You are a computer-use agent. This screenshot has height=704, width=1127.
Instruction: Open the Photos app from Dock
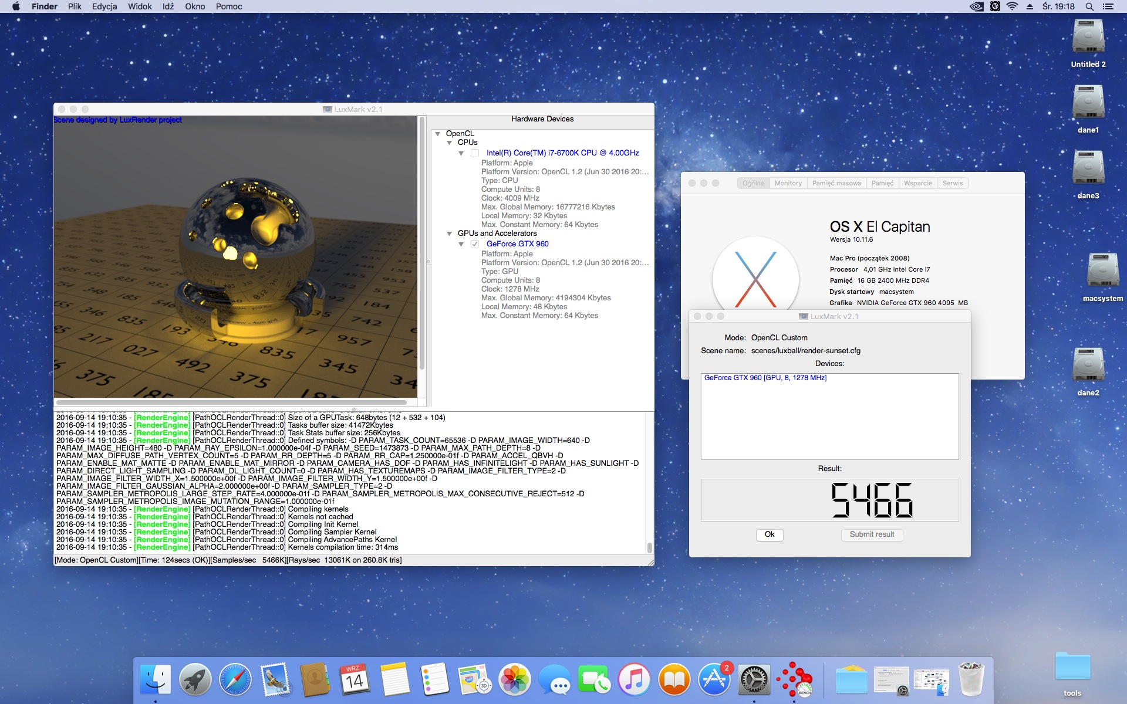[514, 679]
